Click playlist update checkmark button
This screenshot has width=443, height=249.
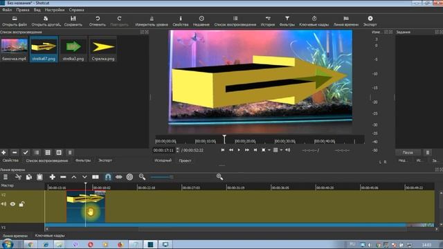[x=26, y=152]
